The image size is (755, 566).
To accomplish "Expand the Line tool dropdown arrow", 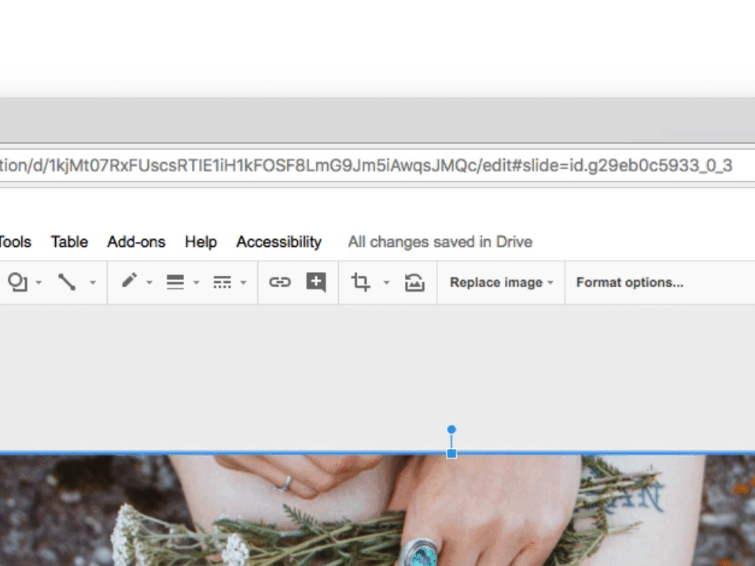I will (93, 282).
